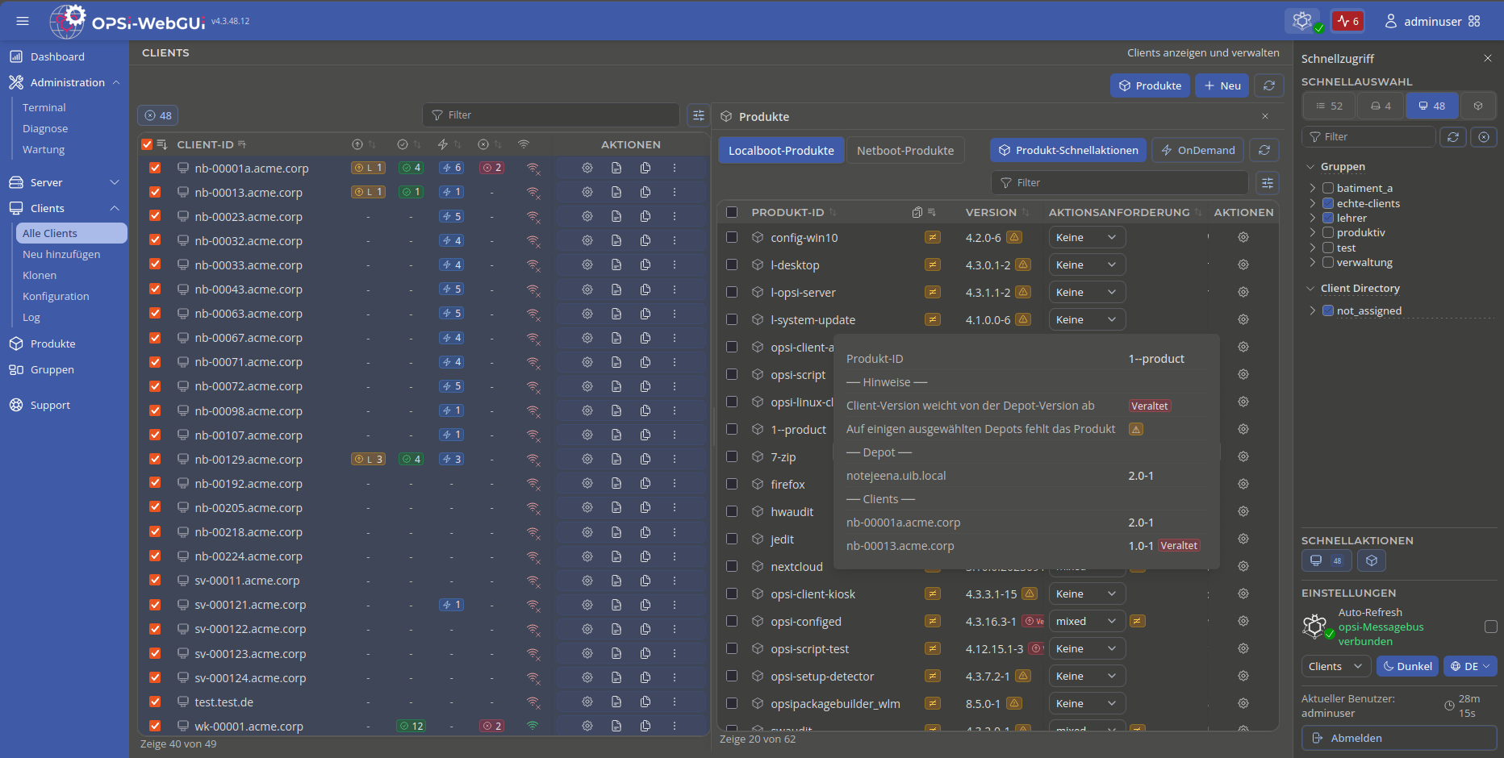Open Neu hinzufügen in sidebar

click(x=61, y=254)
